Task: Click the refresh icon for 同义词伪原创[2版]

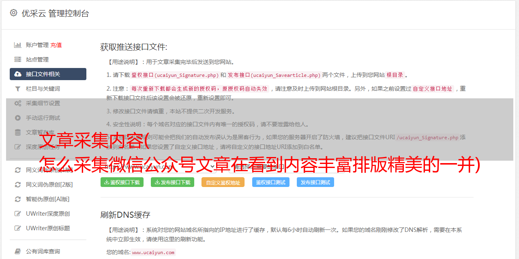Action: (18, 185)
